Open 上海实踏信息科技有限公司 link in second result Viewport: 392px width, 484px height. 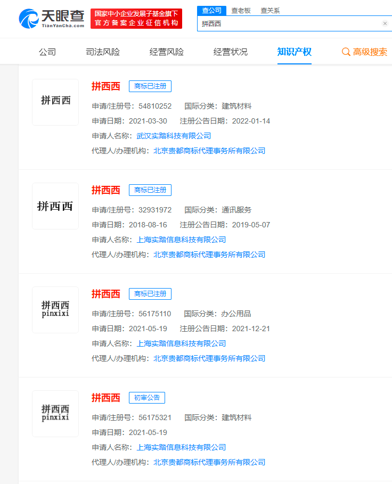tap(181, 240)
